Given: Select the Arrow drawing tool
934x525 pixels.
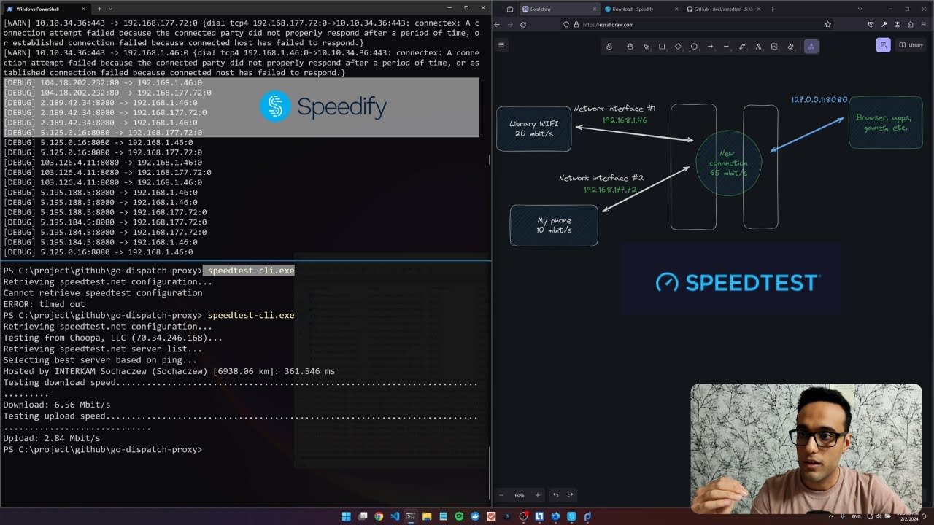Looking at the screenshot, I should pos(710,47).
